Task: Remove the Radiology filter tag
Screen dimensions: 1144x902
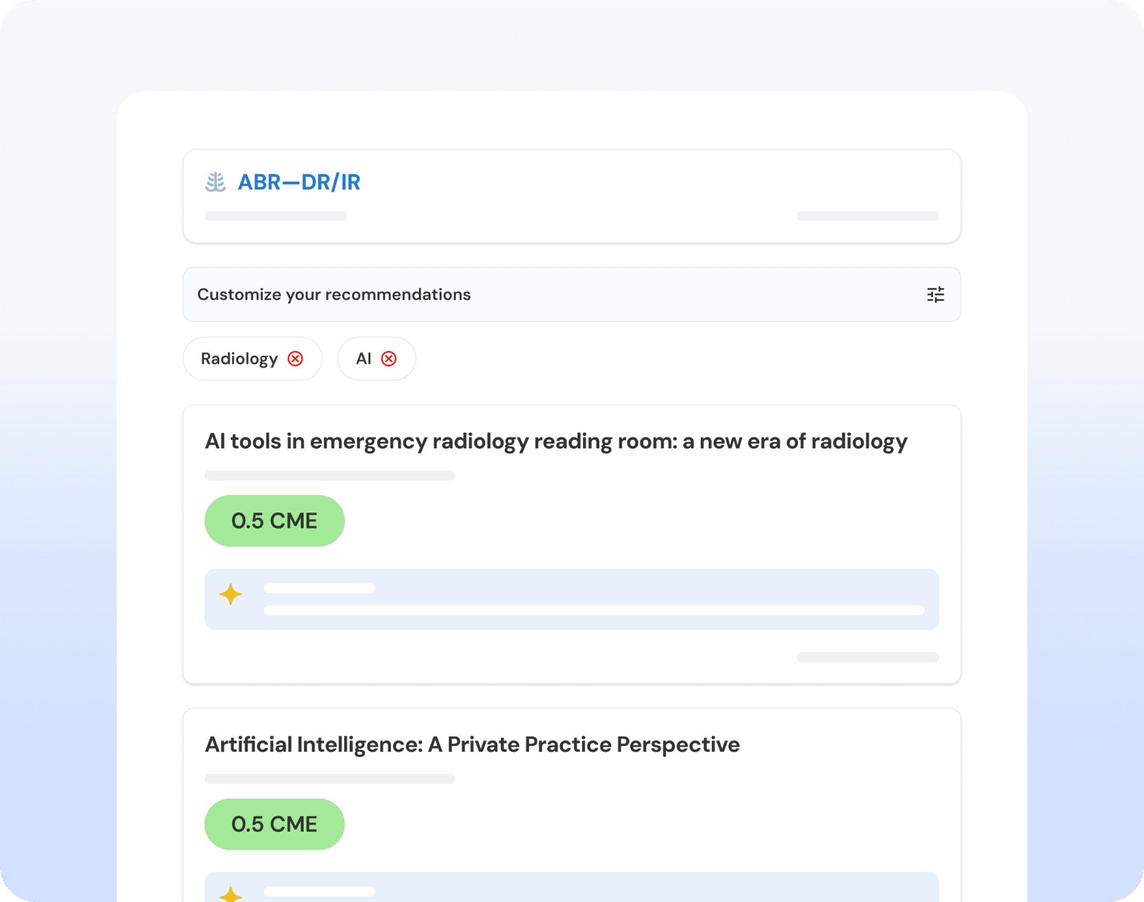Action: click(296, 359)
